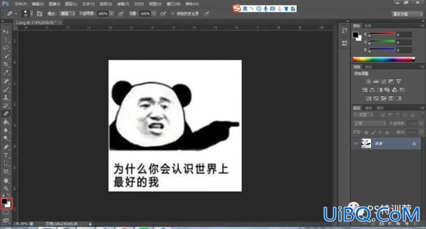
Task: Check the Erase to History checkbox
Action: (173, 13)
